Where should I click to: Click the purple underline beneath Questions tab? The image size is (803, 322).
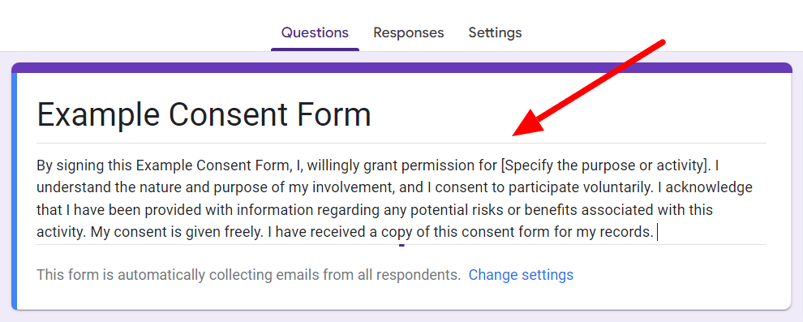315,49
